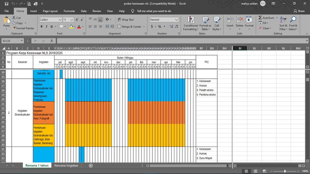This screenshot has width=310, height=174.
Task: Click the Insert cells icon
Action: click(x=230, y=20)
